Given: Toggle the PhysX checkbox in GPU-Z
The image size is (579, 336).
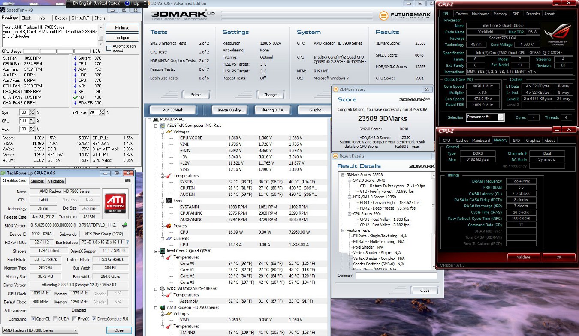Looking at the screenshot, I should click(x=75, y=319).
